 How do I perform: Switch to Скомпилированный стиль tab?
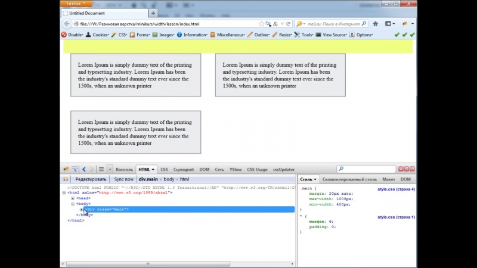[349, 179]
